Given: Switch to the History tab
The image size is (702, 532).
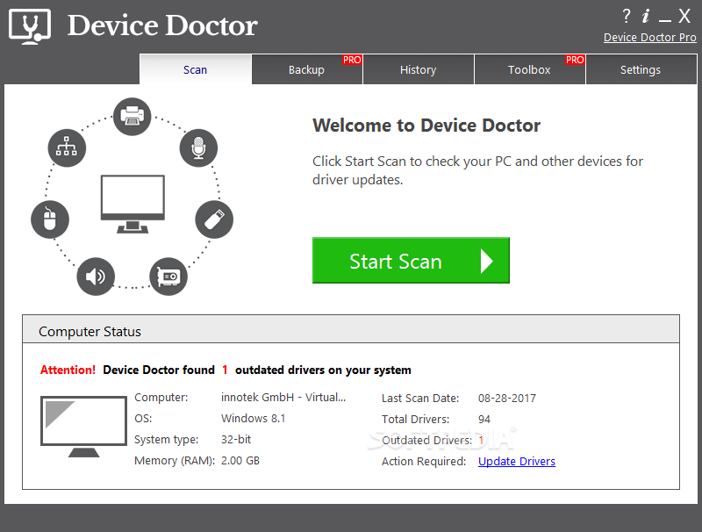Looking at the screenshot, I should 418,69.
